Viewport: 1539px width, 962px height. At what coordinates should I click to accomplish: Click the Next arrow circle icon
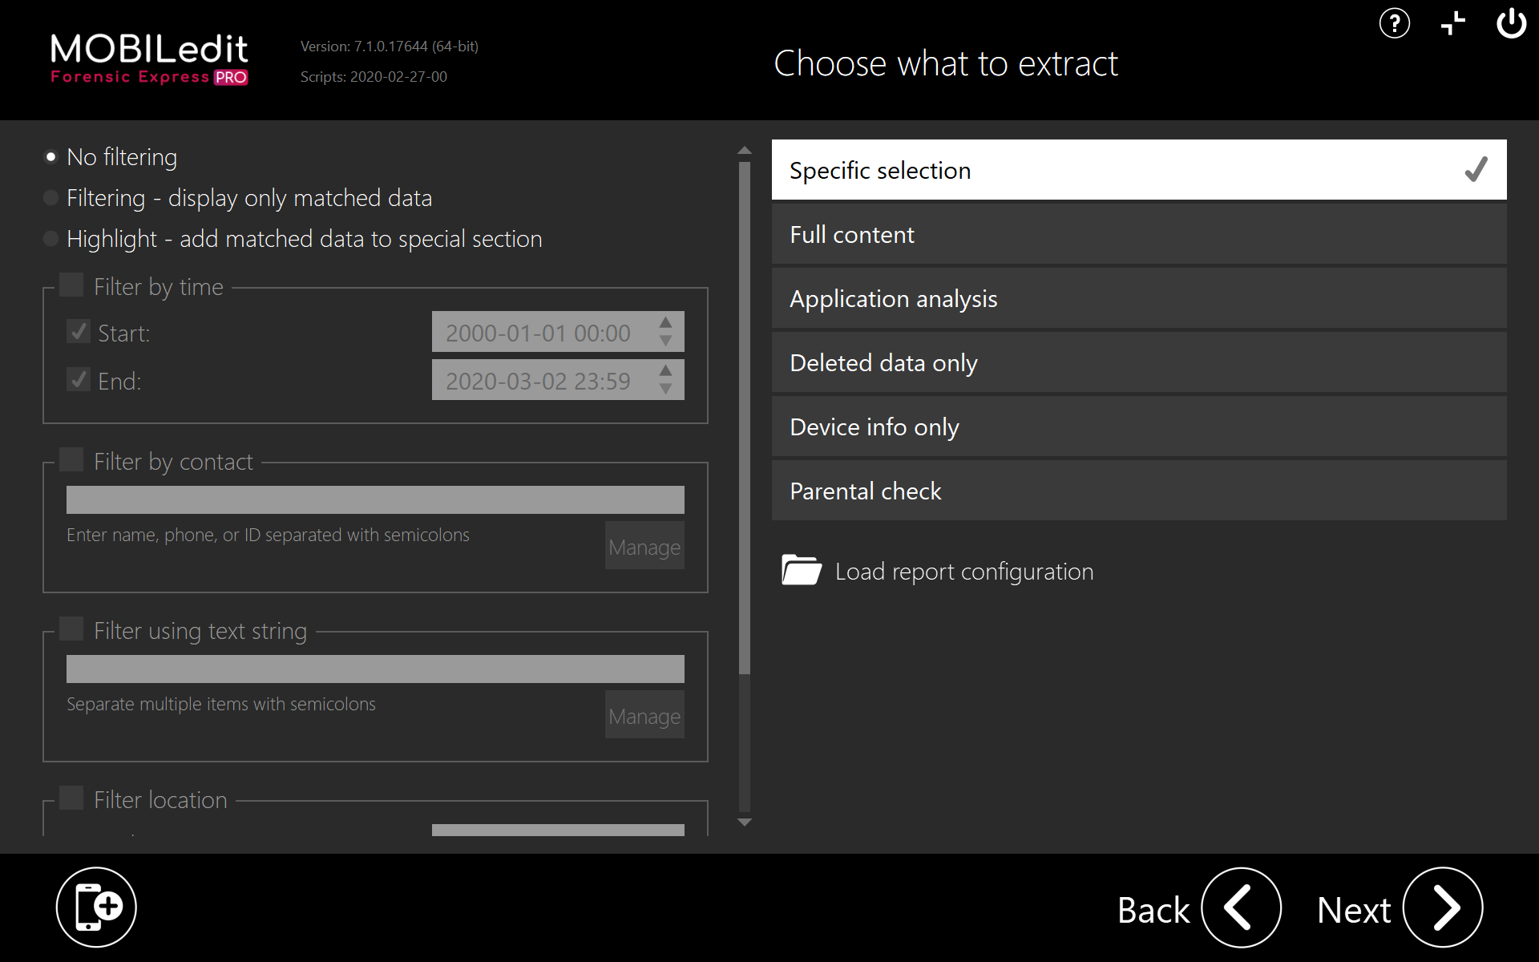tap(1442, 907)
